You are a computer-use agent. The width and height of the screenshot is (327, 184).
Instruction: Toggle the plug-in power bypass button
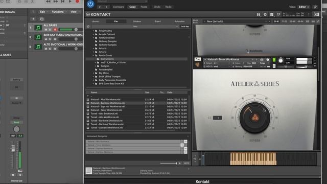click(90, 4)
